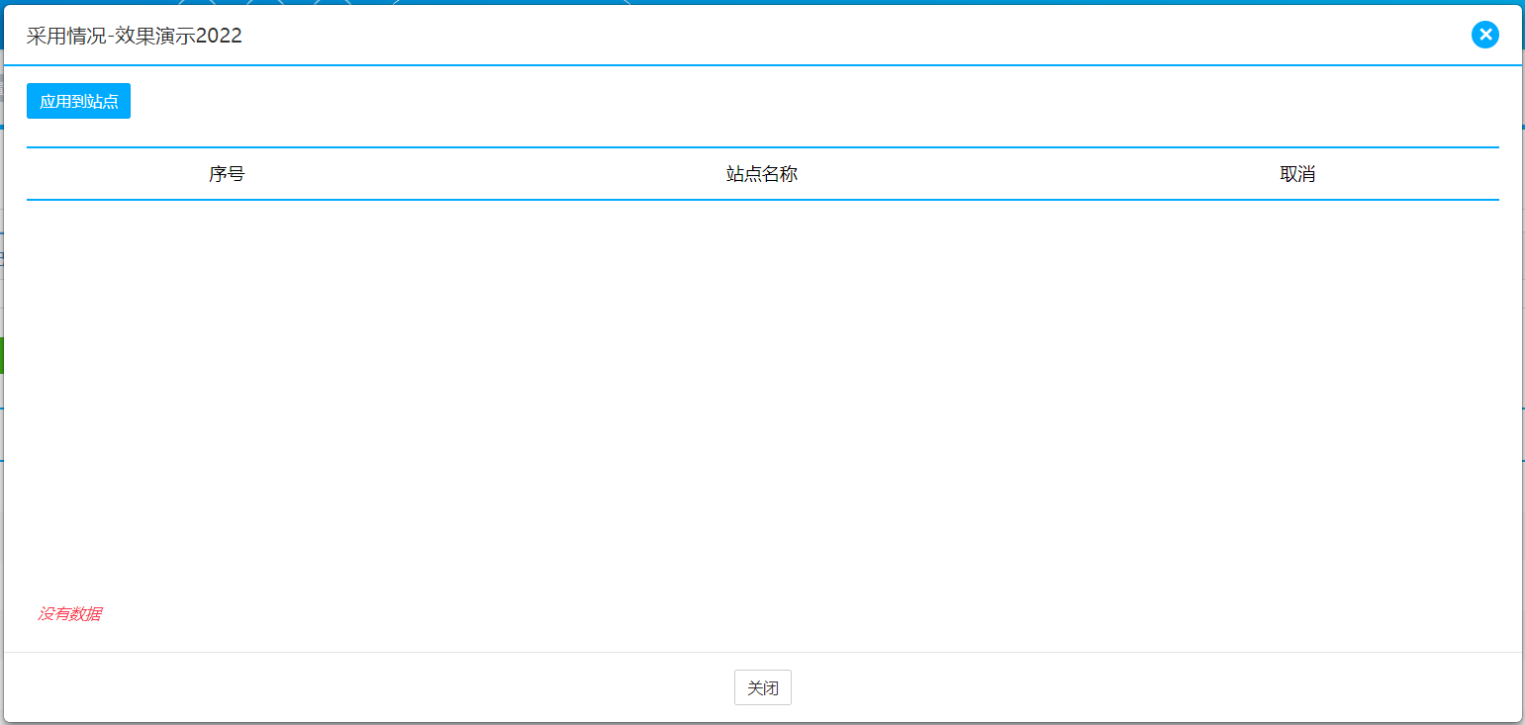Screen dimensions: 1525x725
Task: Click the green bar behind the dialog's left edge
Action: pos(1,355)
